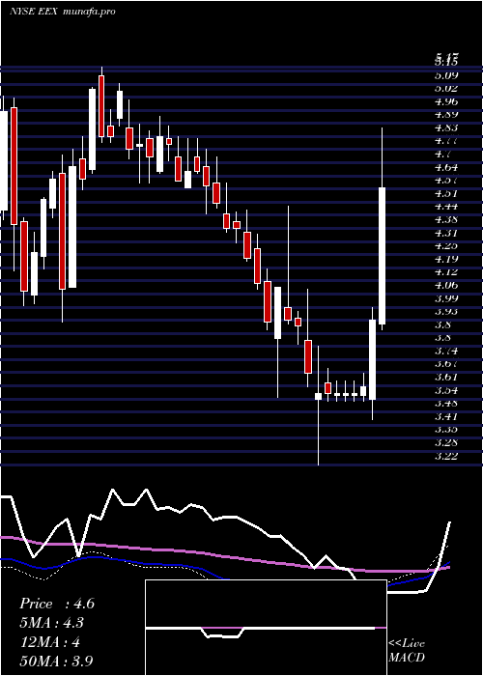Click the latest tall white candle near 4.57

(x=382, y=256)
